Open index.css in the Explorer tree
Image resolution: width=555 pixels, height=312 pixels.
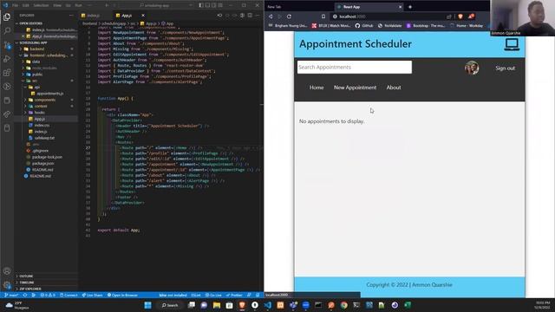[42, 125]
